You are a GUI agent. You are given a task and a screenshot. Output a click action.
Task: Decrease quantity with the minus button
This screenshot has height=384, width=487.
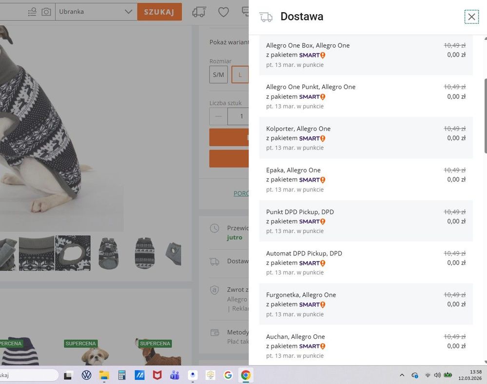pos(218,116)
